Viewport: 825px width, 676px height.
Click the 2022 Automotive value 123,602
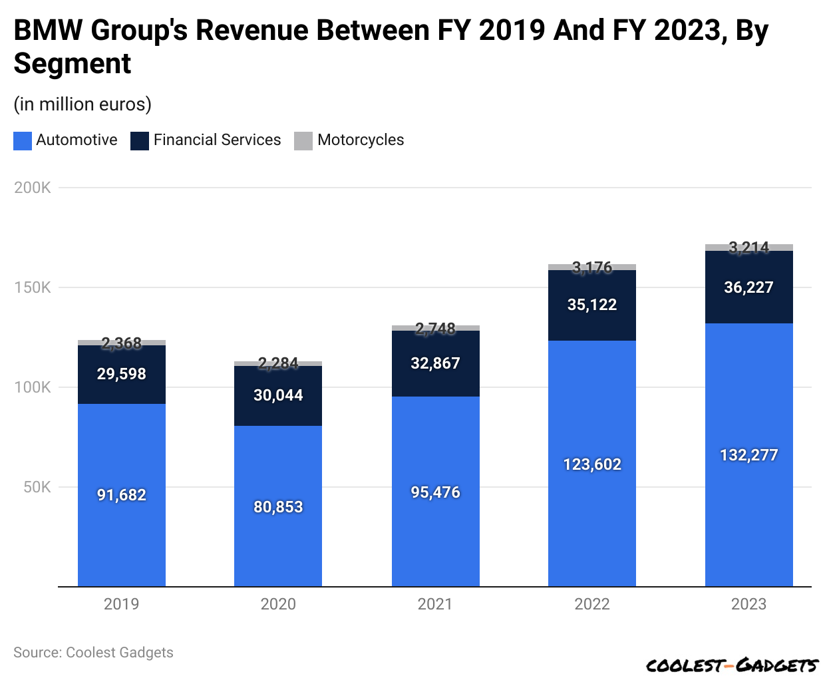[x=592, y=464]
